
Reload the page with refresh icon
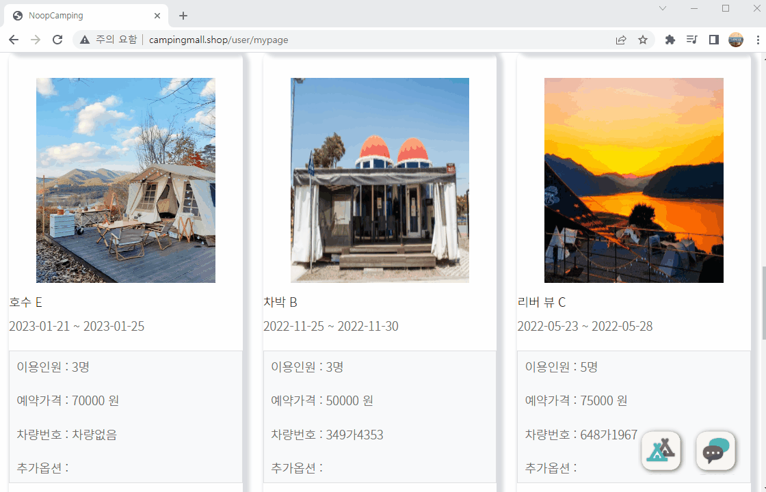tap(57, 40)
